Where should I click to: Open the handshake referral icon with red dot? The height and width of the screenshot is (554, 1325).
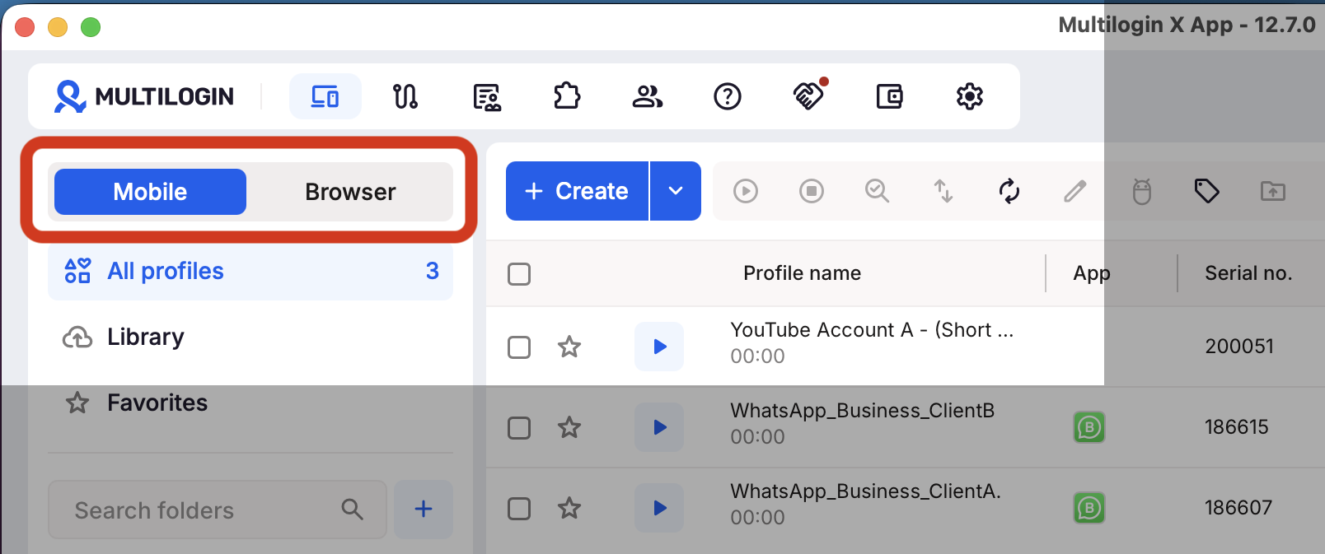coord(808,95)
